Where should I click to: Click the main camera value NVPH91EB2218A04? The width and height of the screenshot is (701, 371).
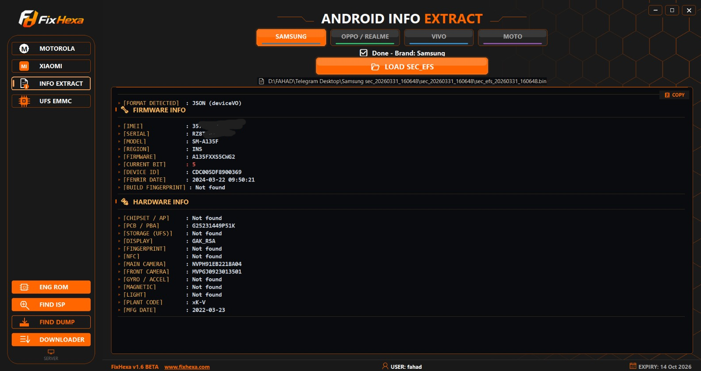click(217, 264)
